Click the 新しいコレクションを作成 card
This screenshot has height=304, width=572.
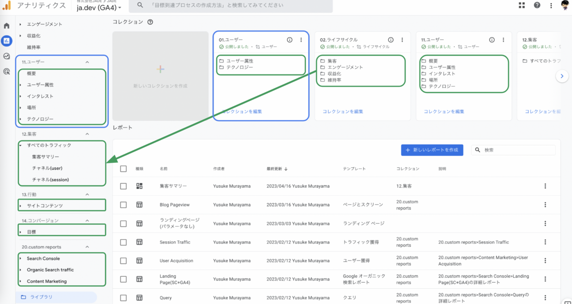pyautogui.click(x=161, y=76)
